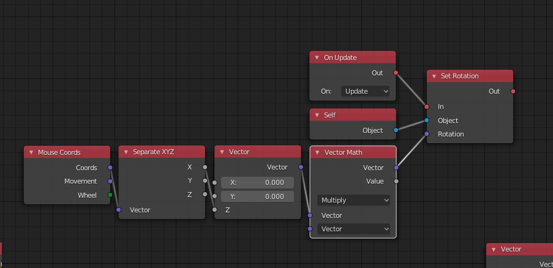Collapse the On Update node
This screenshot has width=553, height=268.
(317, 58)
